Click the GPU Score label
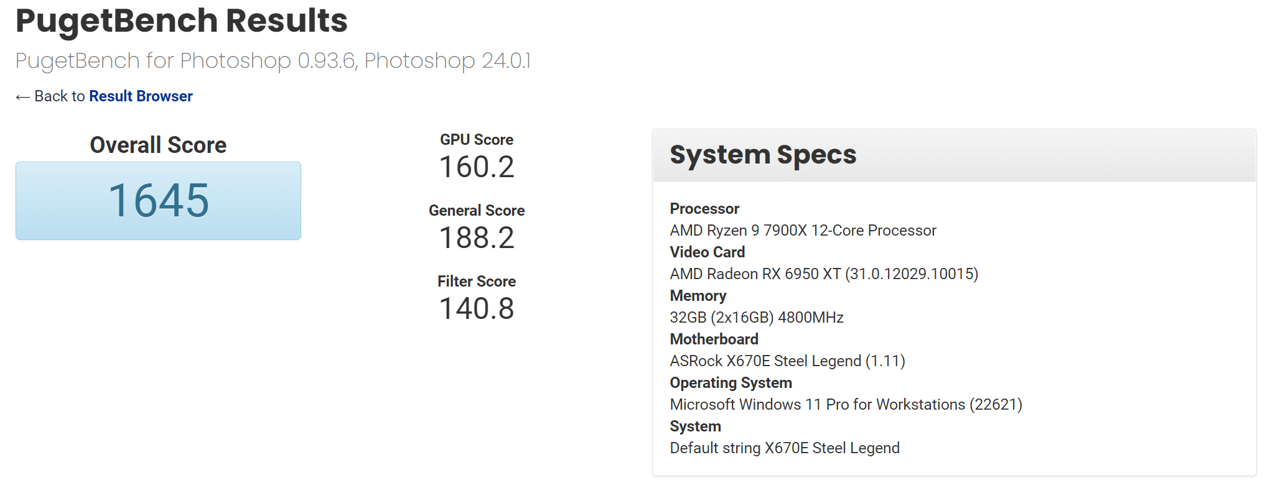The image size is (1270, 493). (x=477, y=140)
